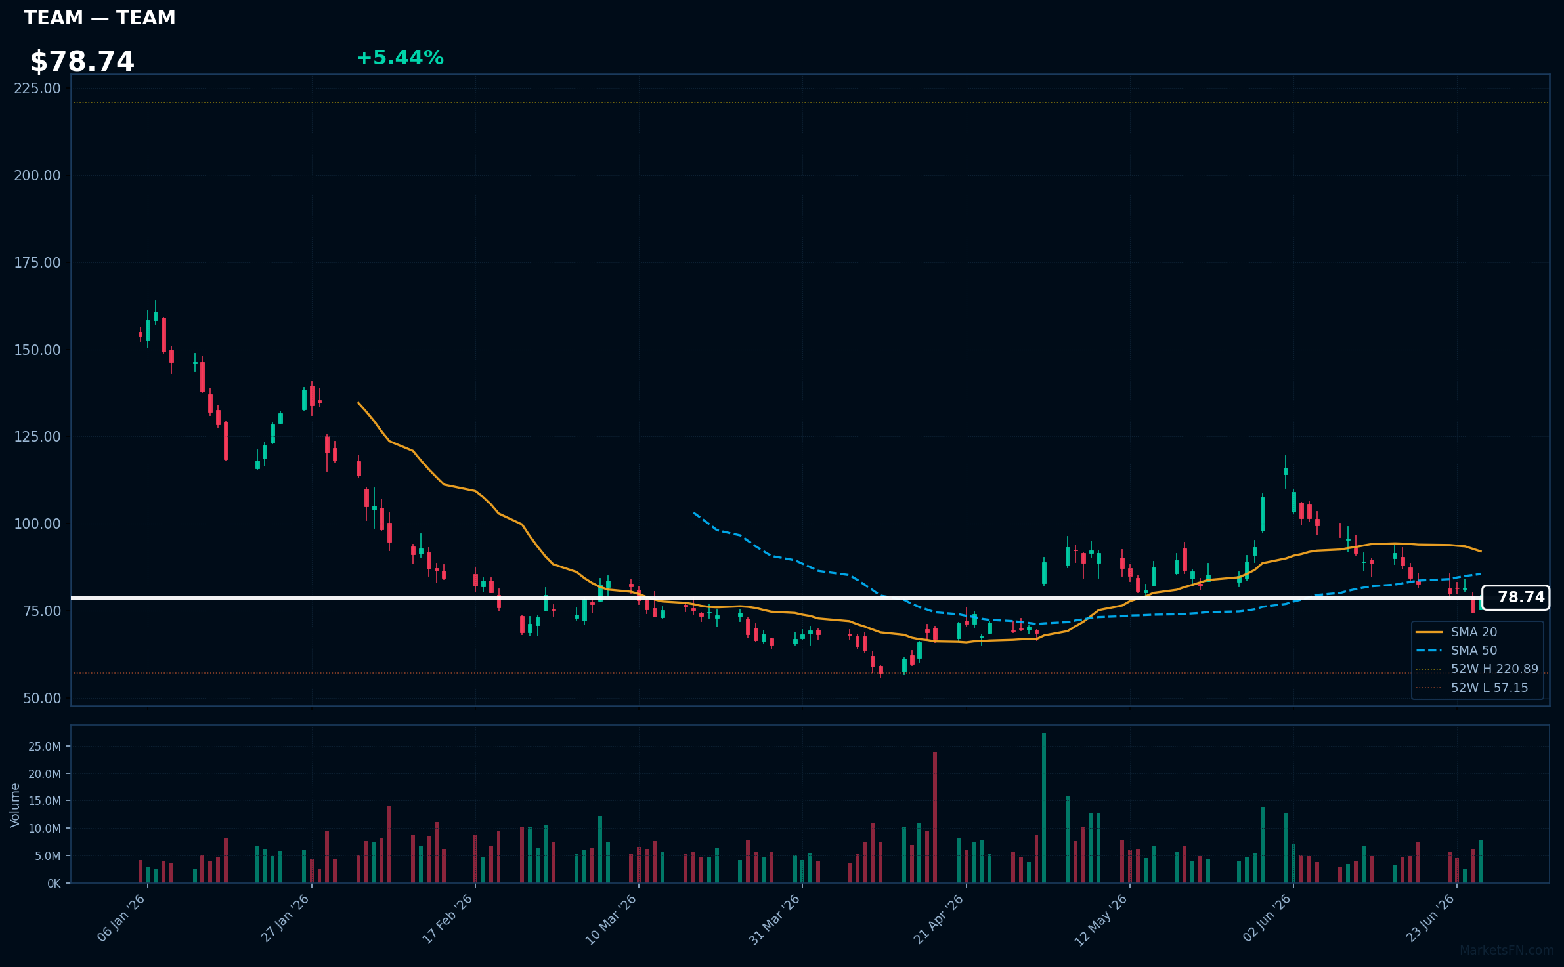Click the "21 Apr '26" date label
Image resolution: width=1564 pixels, height=967 pixels.
(939, 919)
